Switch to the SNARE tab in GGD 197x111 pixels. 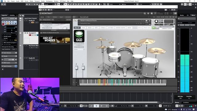click(90, 28)
